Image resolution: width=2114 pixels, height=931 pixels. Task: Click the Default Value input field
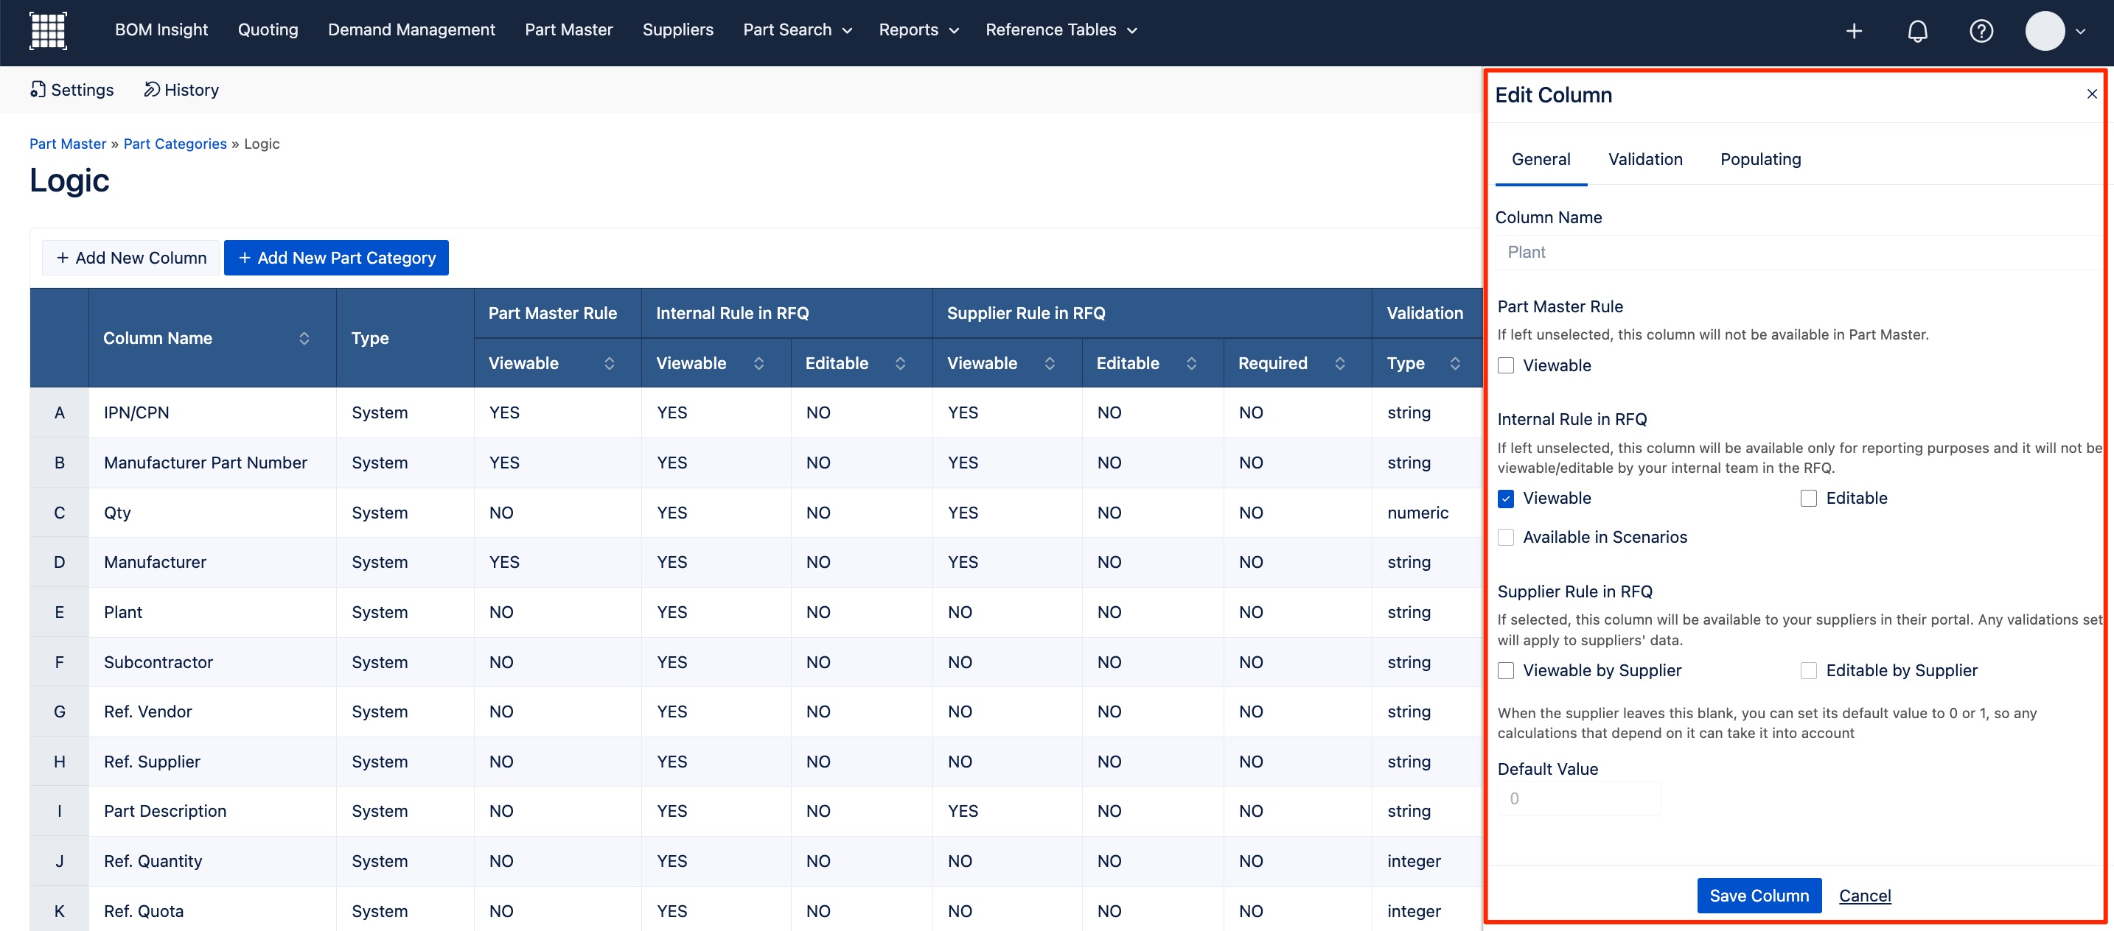1578,799
